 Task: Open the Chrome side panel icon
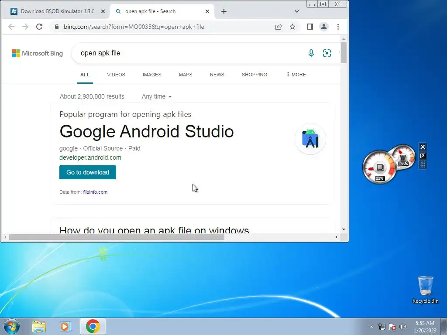(310, 27)
